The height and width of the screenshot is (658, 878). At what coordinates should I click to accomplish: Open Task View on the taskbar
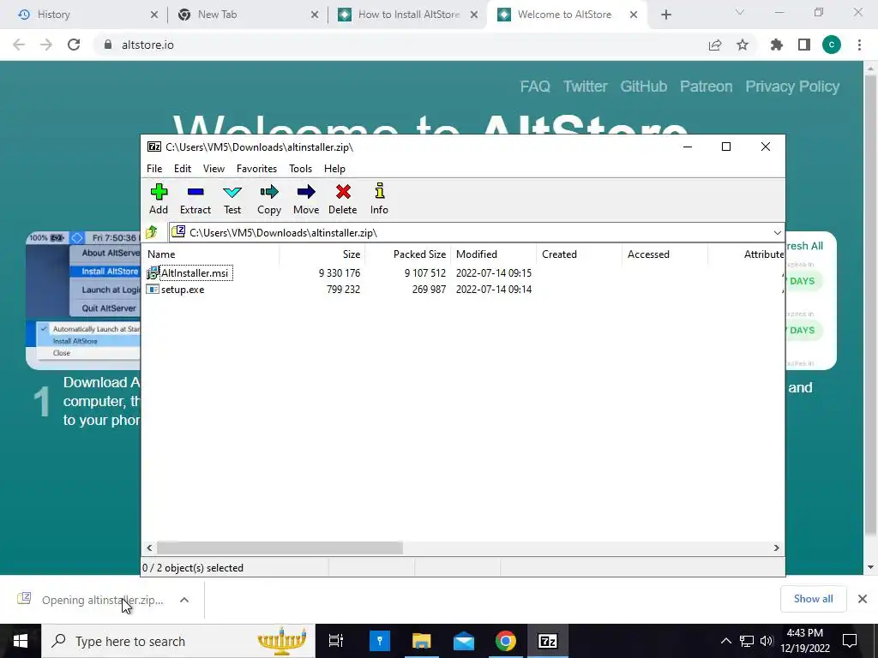(336, 641)
